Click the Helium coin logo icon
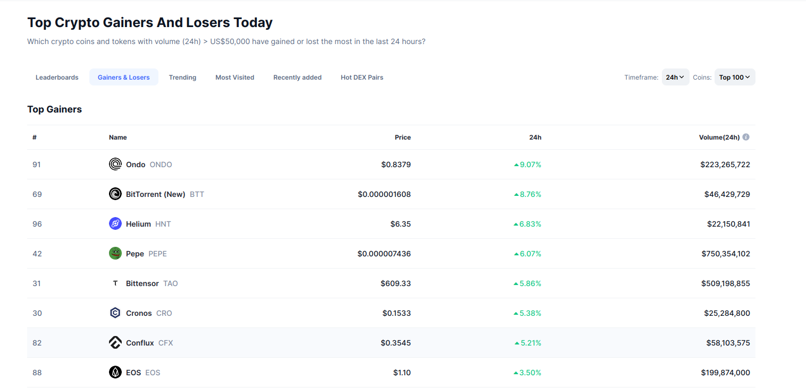 pyautogui.click(x=115, y=224)
